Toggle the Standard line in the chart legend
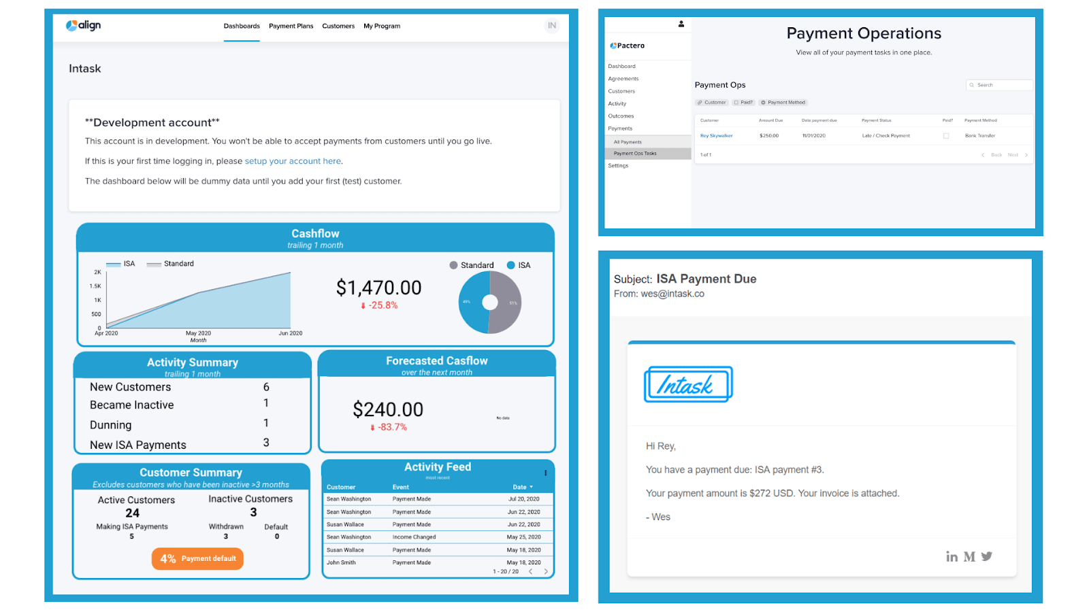1089x612 pixels. [x=170, y=264]
